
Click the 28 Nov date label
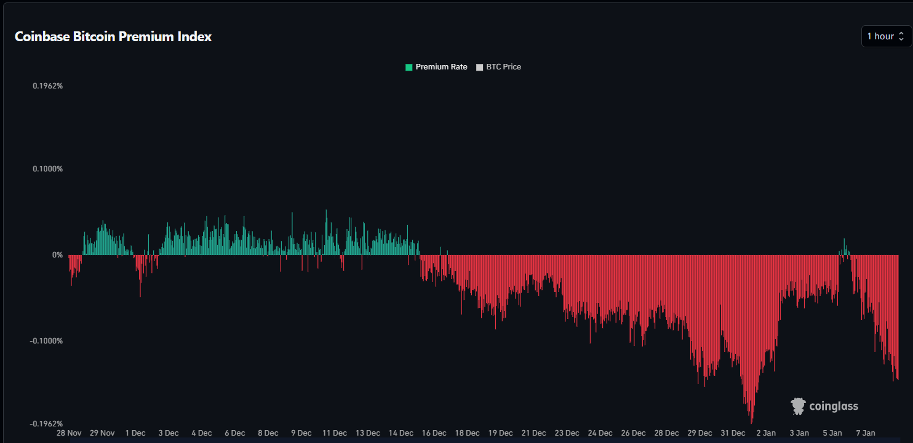click(69, 433)
